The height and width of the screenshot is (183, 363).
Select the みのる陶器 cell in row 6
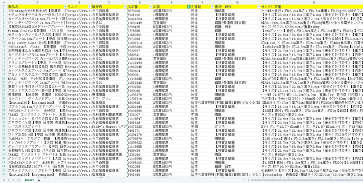pos(109,27)
